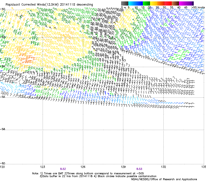Click the green 15-20 knots legend swatch
This screenshot has width=206, height=181.
click(x=146, y=3)
